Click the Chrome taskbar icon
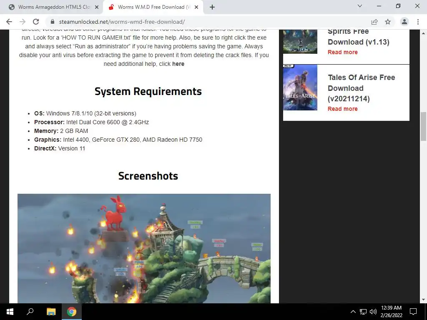 [72, 312]
